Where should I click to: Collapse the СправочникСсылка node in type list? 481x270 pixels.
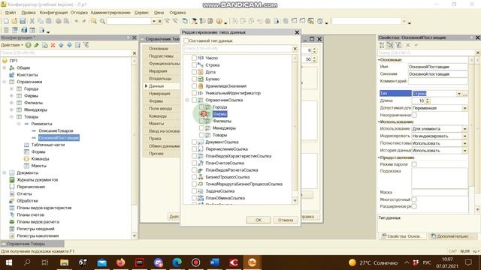187,100
